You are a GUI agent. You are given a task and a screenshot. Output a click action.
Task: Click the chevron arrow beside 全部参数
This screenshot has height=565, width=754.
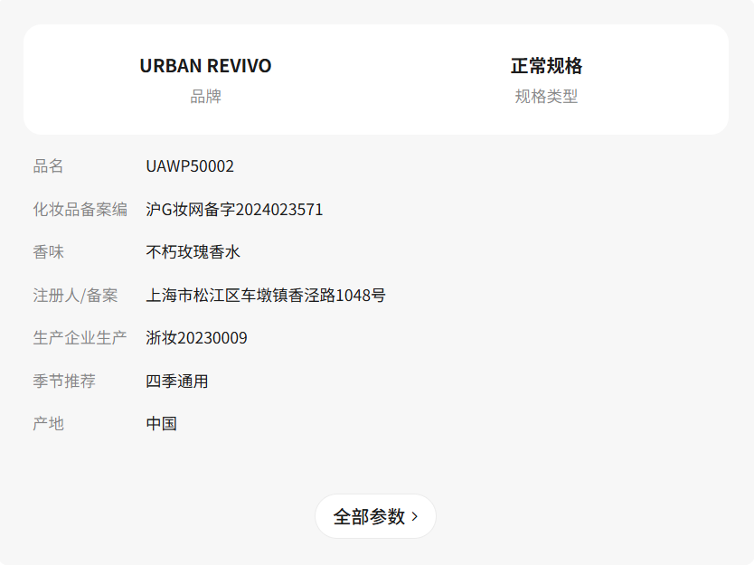(414, 517)
